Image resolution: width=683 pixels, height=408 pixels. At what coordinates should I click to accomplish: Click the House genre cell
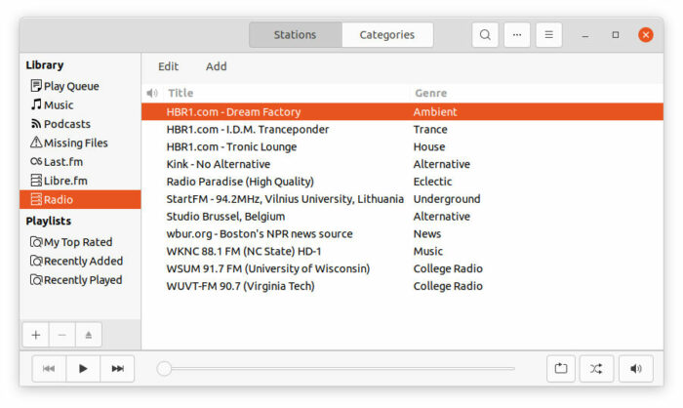pyautogui.click(x=429, y=146)
